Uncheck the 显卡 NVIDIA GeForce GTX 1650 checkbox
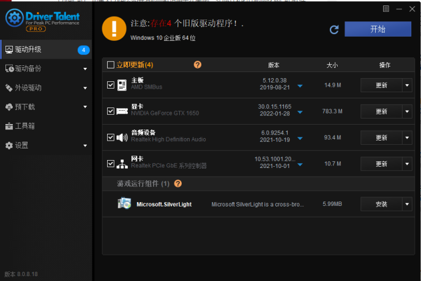 coord(111,111)
